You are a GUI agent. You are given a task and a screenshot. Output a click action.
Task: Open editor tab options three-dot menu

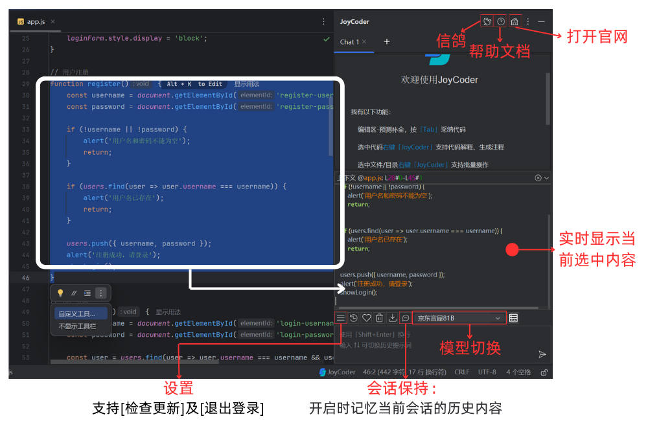tap(323, 21)
